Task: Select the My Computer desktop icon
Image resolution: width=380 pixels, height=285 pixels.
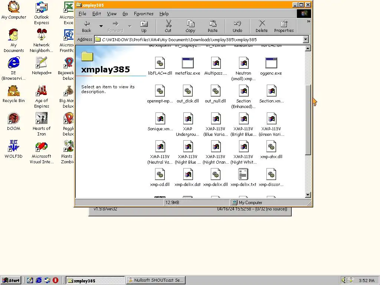Action: pos(14,10)
